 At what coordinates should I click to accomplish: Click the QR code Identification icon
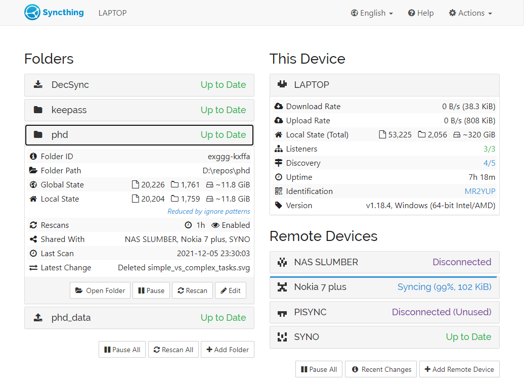279,191
